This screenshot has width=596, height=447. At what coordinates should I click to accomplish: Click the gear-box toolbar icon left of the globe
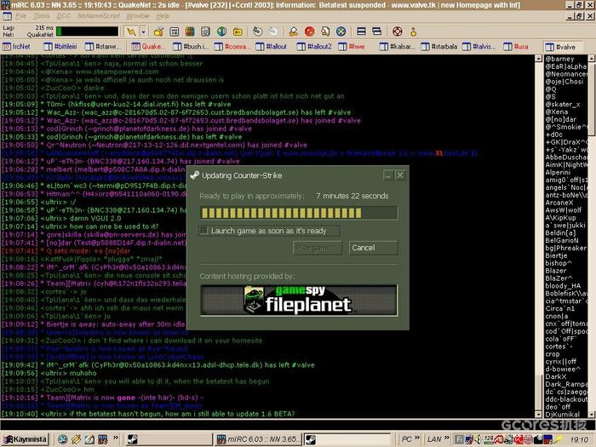206,32
